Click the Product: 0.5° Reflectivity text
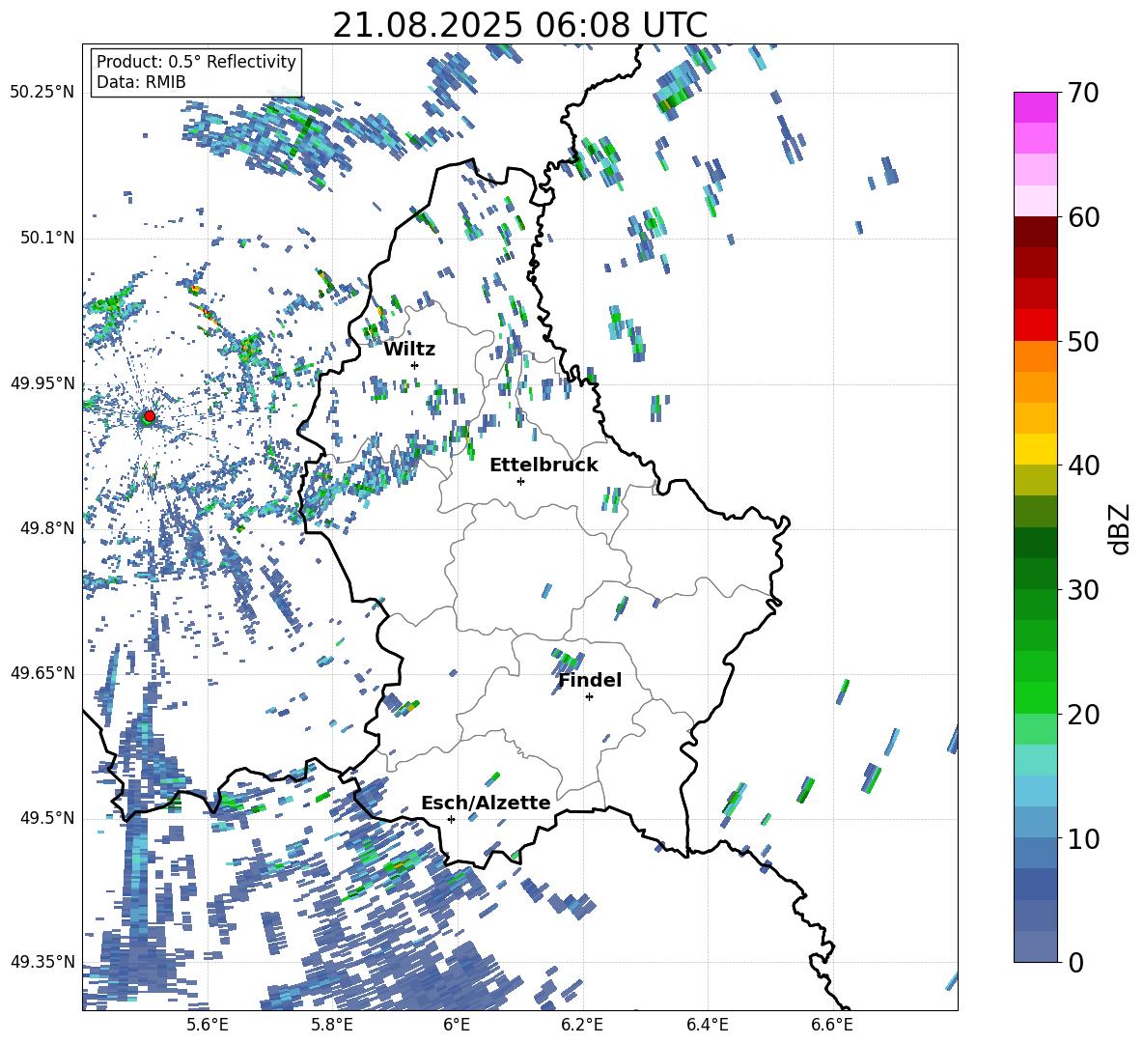The width and height of the screenshot is (1143, 1044). (x=196, y=61)
